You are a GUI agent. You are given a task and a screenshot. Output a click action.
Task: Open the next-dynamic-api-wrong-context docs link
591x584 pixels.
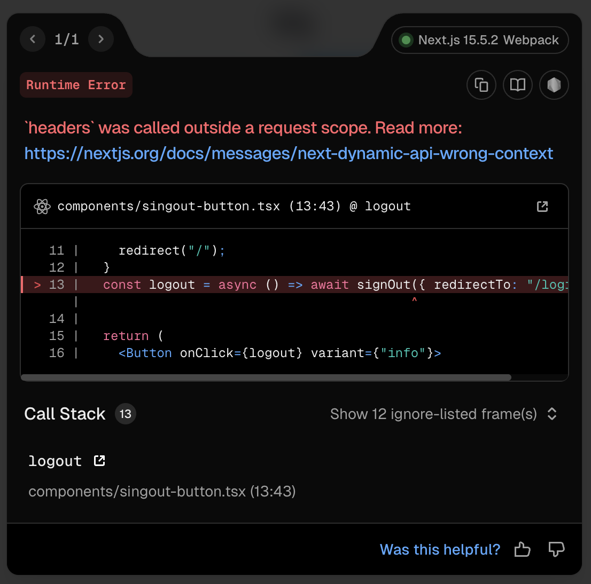289,154
